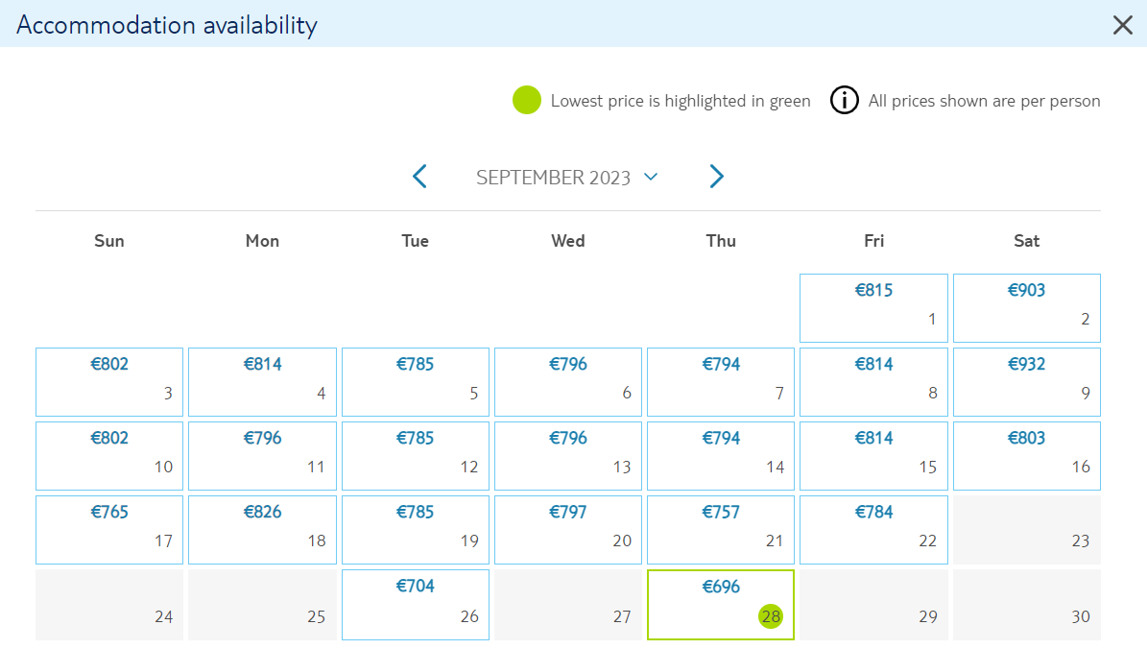Click the per-person price info icon
The height and width of the screenshot is (649, 1147).
(844, 100)
